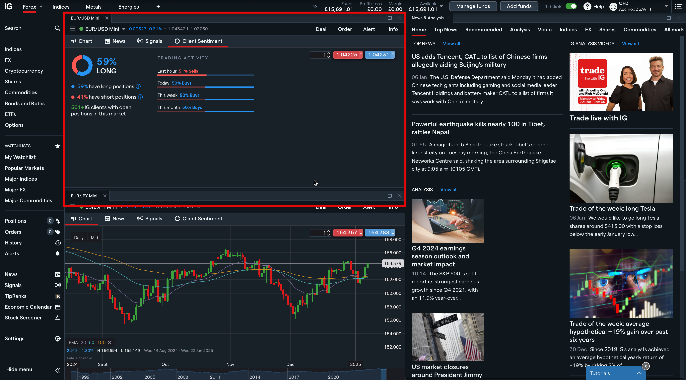Open TipRanks via its sidebar icon
Screen dimensions: 686x380
click(x=57, y=296)
